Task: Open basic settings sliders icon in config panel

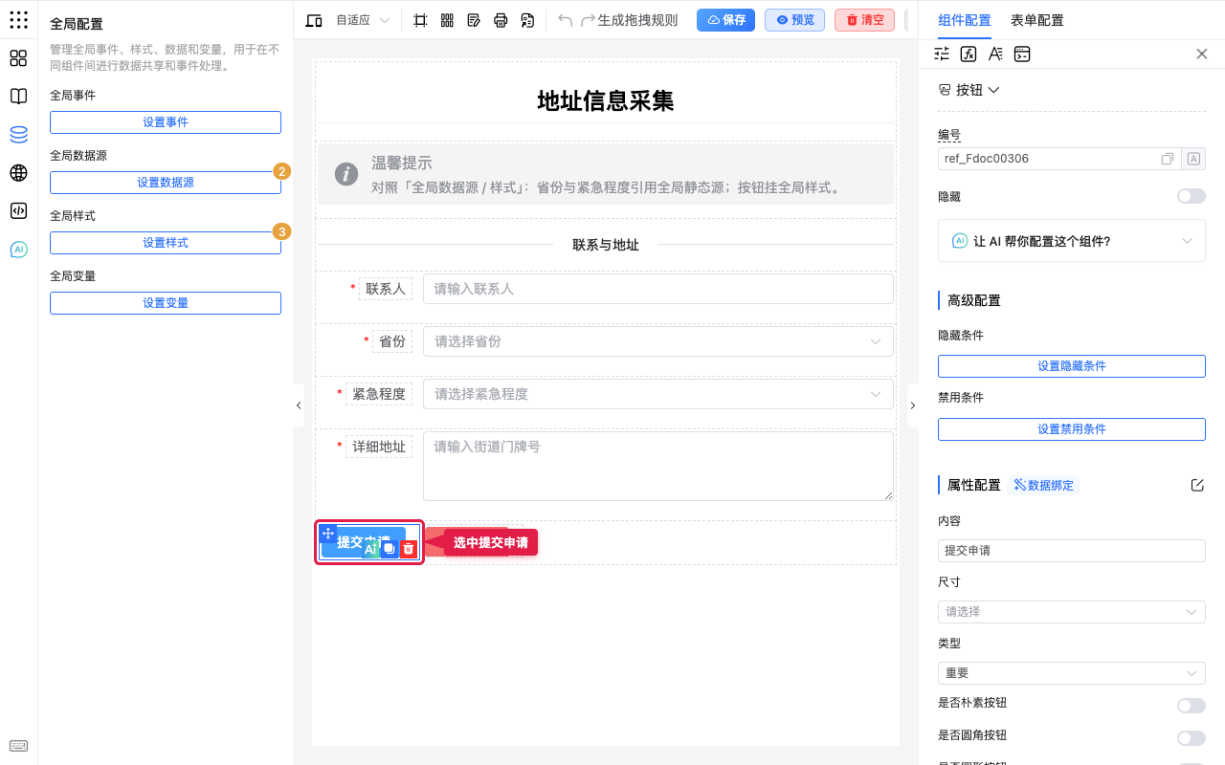Action: (x=942, y=55)
